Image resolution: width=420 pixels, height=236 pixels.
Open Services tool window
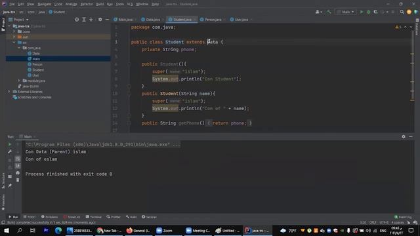pos(149,217)
